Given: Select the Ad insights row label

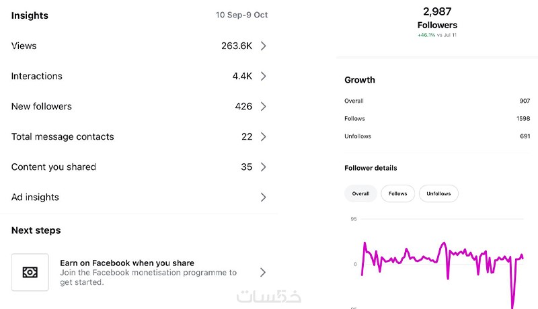Looking at the screenshot, I should click(35, 197).
